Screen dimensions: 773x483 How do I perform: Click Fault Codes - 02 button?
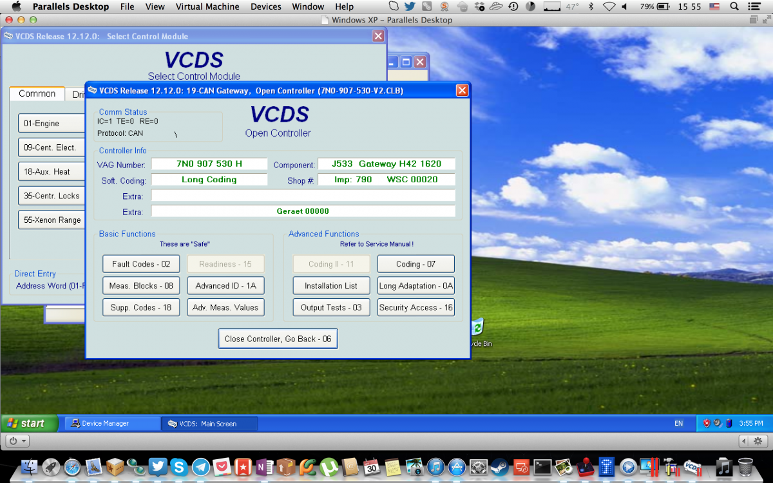click(x=141, y=264)
